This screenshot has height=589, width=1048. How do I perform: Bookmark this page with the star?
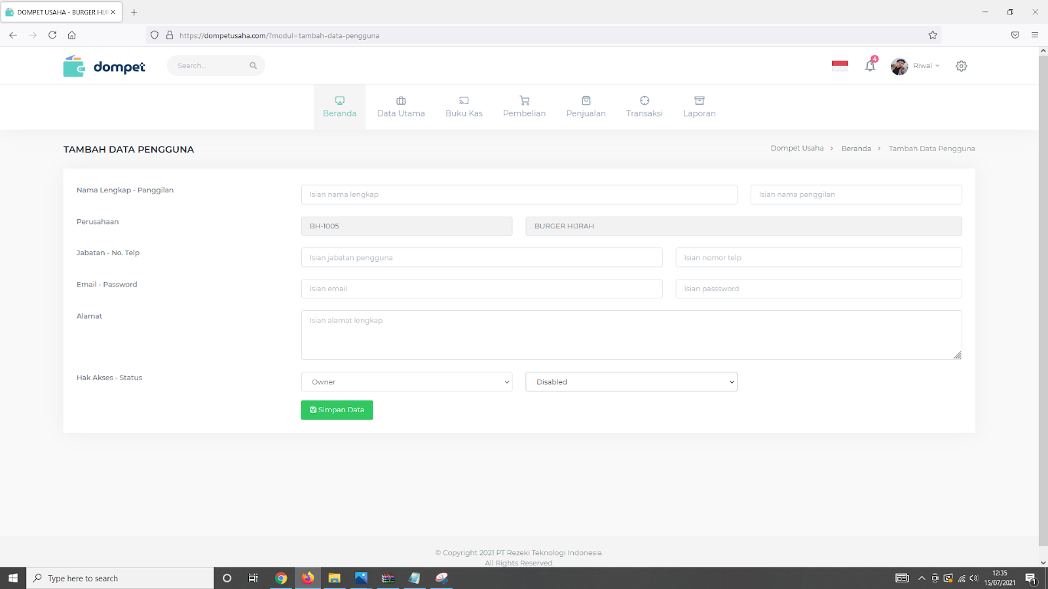click(933, 35)
